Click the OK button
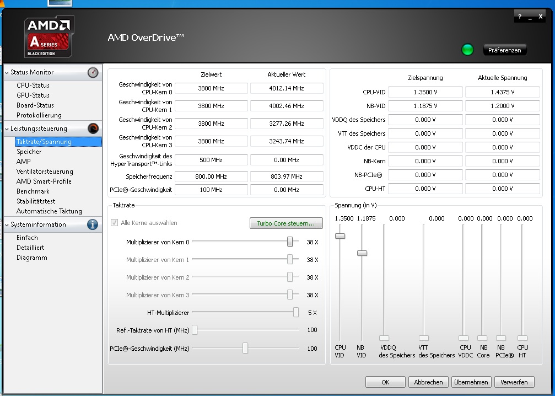This screenshot has width=555, height=396. pos(385,382)
